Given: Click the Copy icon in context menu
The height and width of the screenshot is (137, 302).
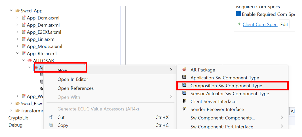Looking at the screenshot, I should (51, 125).
